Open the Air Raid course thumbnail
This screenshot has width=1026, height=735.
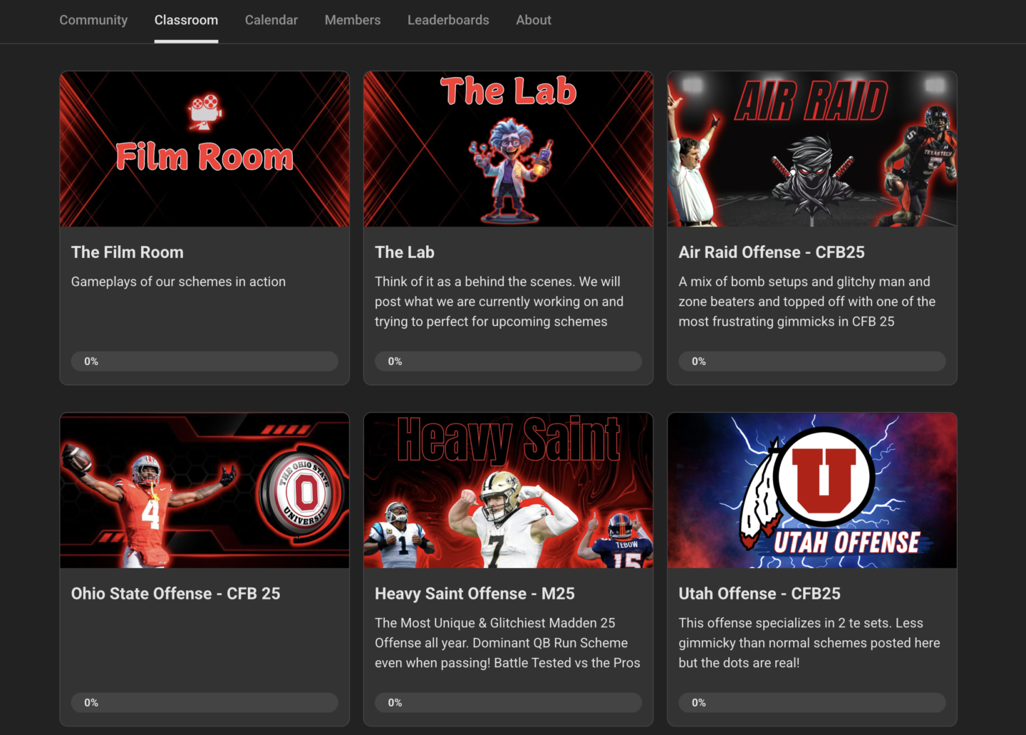coord(812,149)
